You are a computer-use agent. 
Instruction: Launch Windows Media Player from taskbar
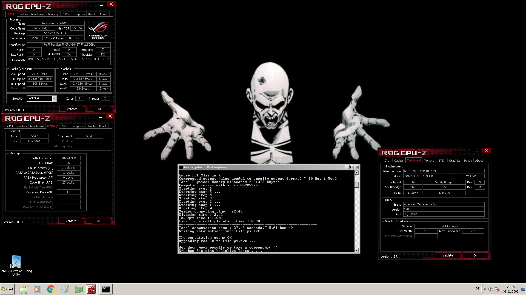tap(37, 289)
